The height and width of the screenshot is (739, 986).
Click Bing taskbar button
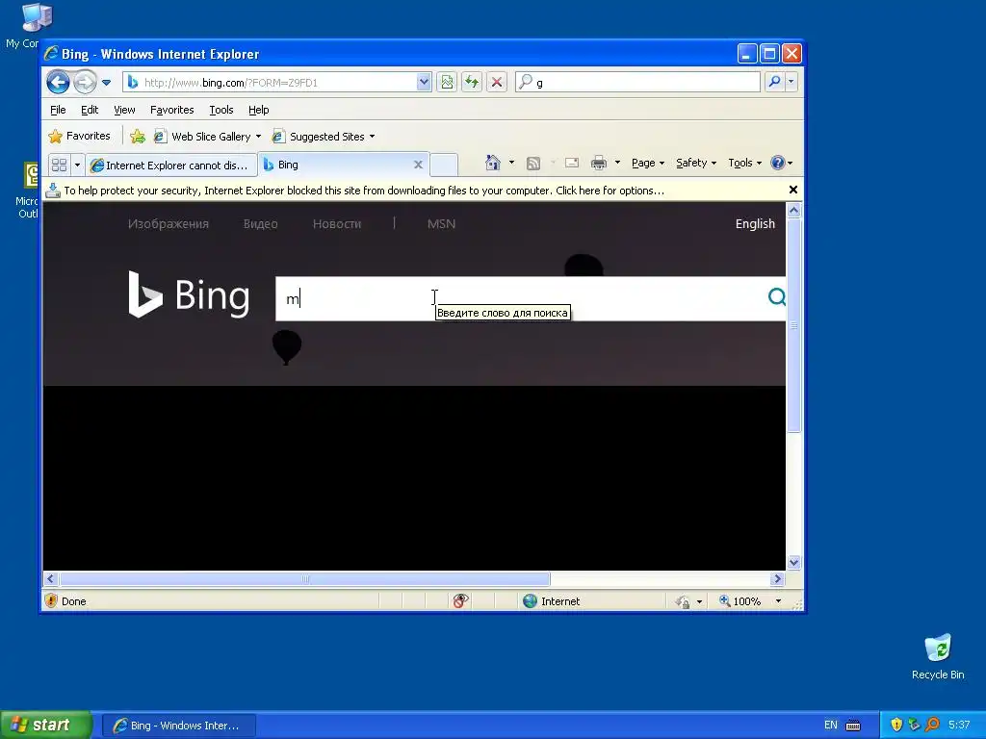[x=179, y=726]
